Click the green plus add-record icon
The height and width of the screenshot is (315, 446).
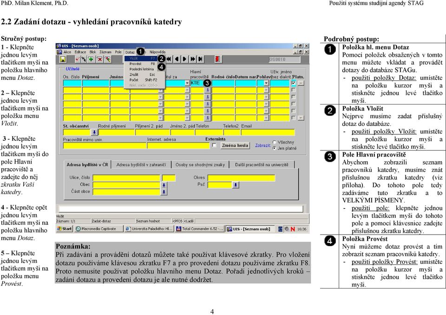click(x=91, y=59)
